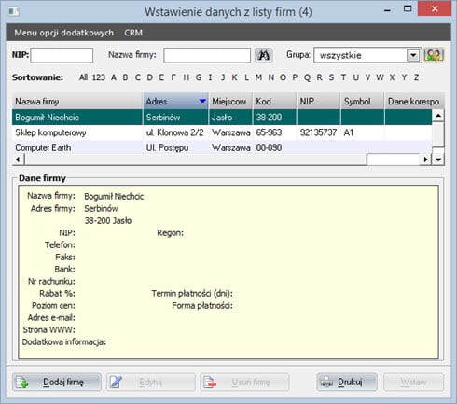Viewport: 457px width, 404px height.
Task: Click the Edytuj pencil icon button
Action: [151, 382]
